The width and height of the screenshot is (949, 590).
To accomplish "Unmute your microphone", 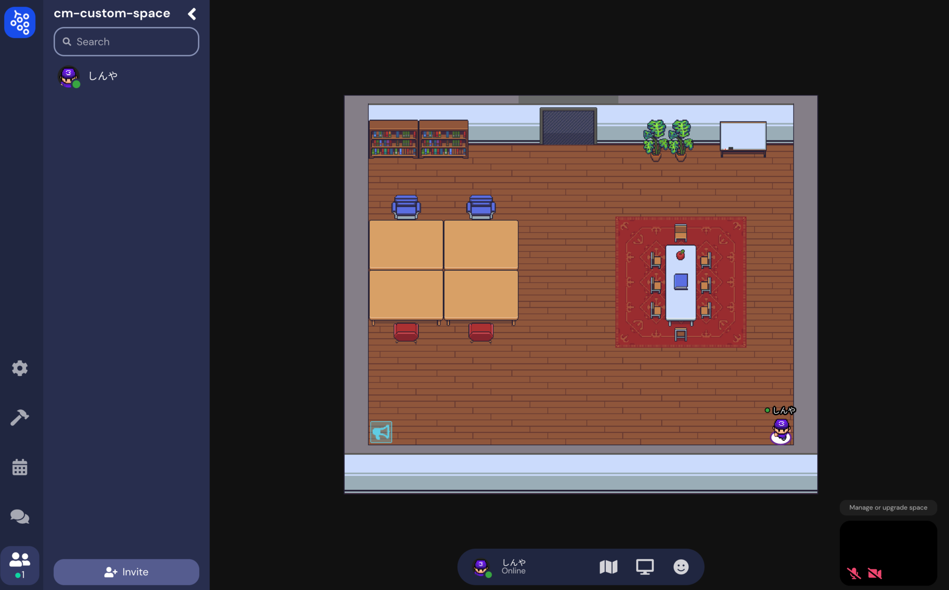I will [x=854, y=573].
